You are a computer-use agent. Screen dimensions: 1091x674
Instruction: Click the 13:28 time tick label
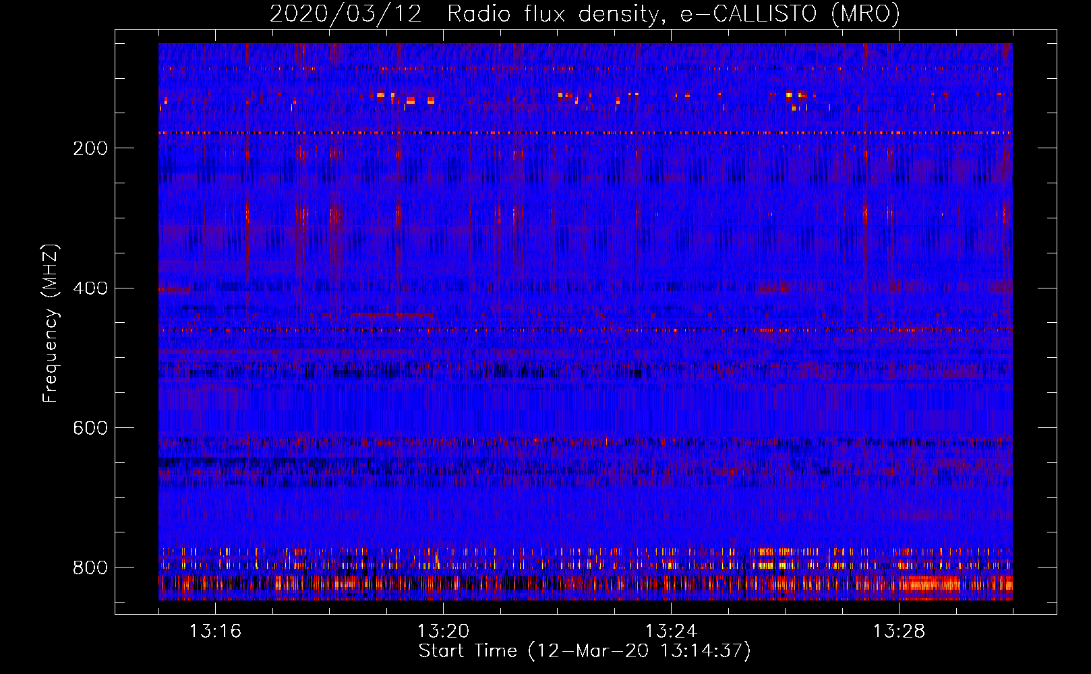(899, 631)
